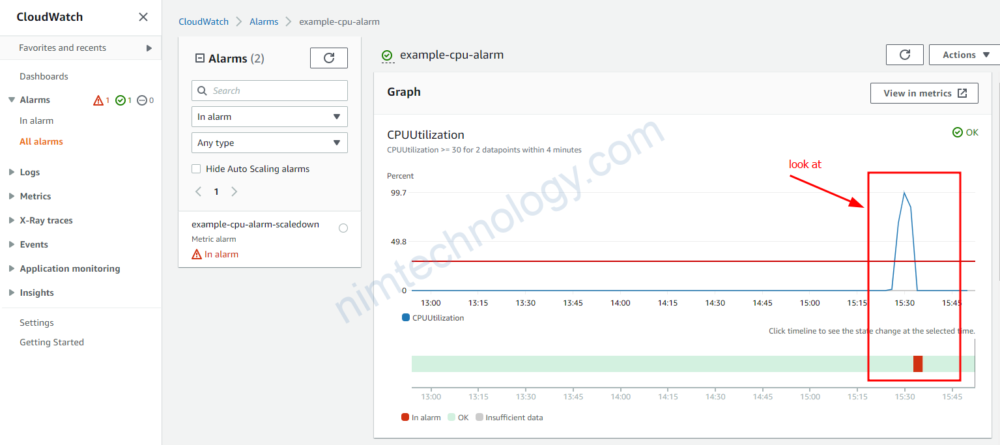Click the insufficient data count icon
The width and height of the screenshot is (1000, 445).
(x=142, y=100)
